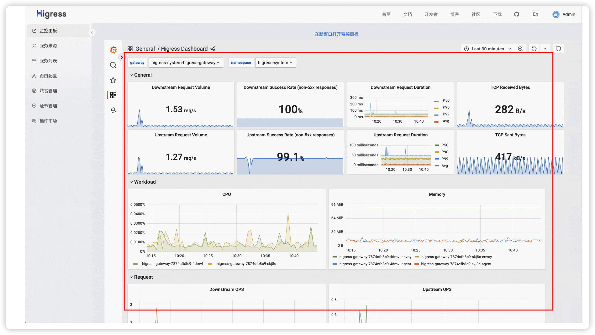
Task: Go to 社区 in top navigation
Action: coord(476,14)
